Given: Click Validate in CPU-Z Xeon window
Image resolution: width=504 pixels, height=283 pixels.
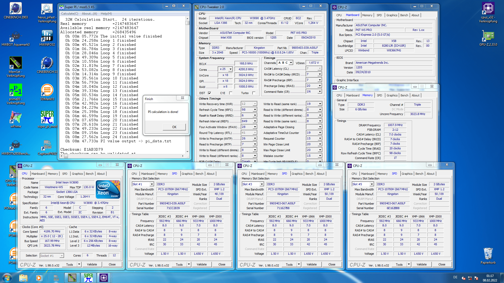Looking at the screenshot, I should pos(92,265).
